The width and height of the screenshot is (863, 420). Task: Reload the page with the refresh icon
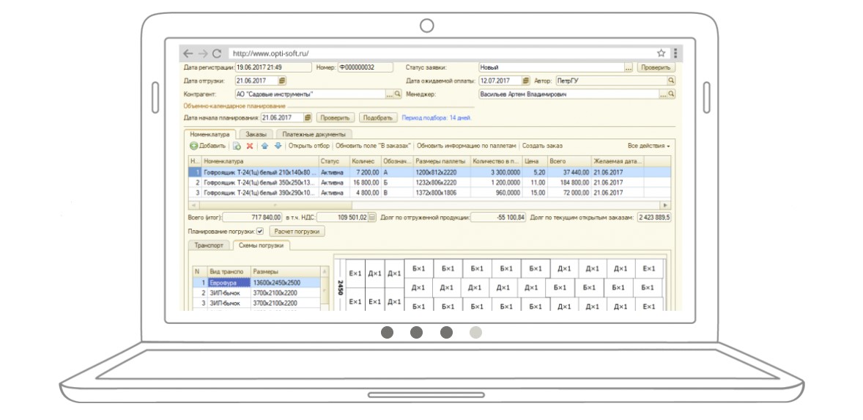coord(217,54)
